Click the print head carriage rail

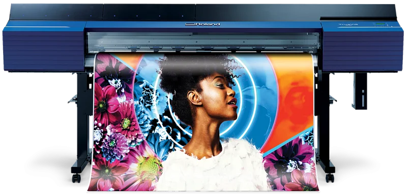(x=203, y=42)
